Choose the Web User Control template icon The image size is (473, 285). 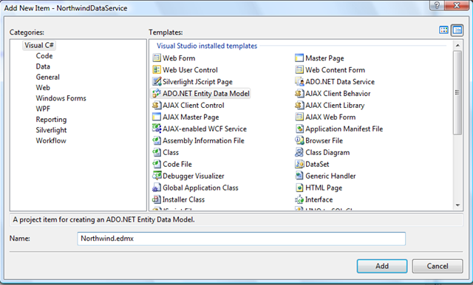[157, 69]
